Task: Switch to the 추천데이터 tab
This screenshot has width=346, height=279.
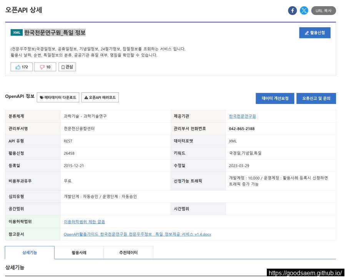Action: (x=128, y=253)
